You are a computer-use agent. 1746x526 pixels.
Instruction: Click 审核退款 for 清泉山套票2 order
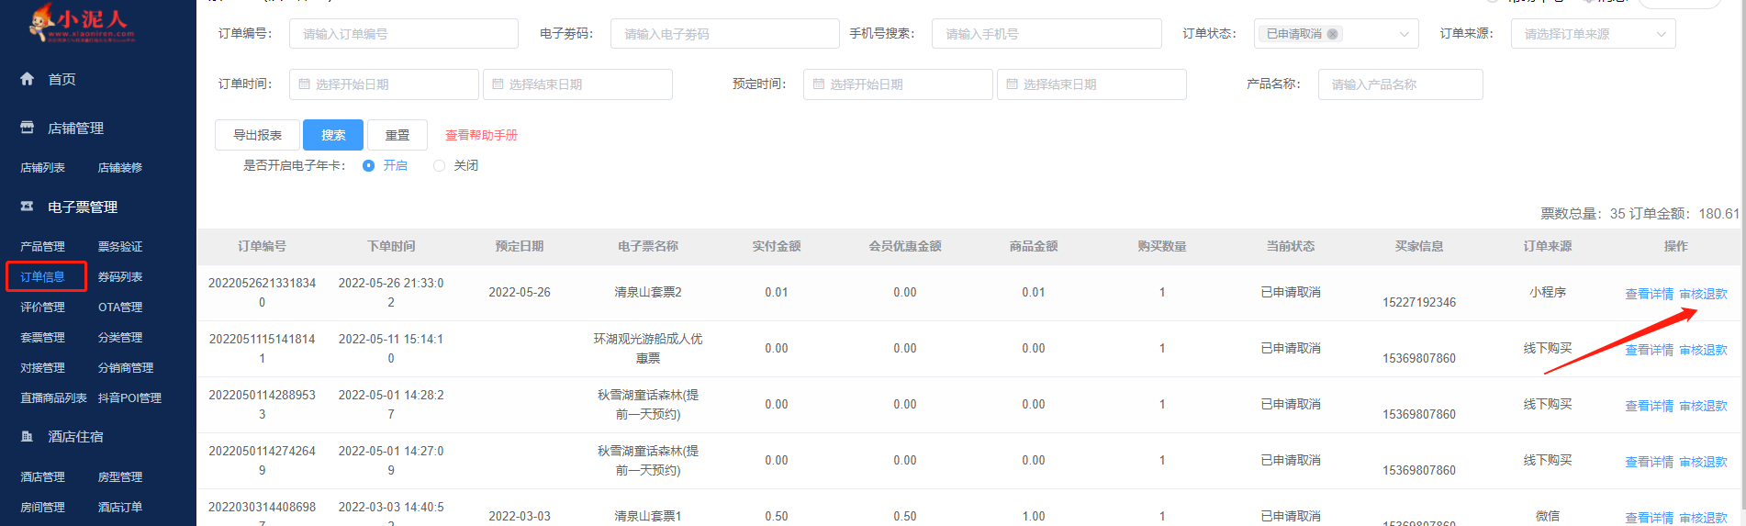(1703, 294)
